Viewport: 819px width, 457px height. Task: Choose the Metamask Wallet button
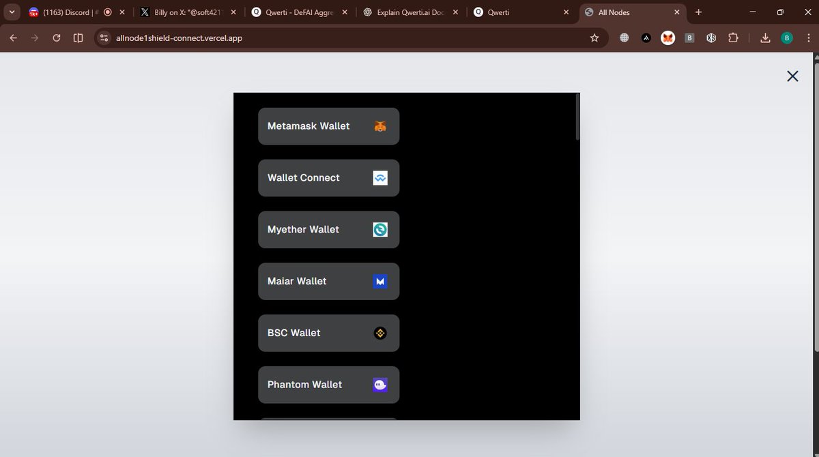[x=328, y=126]
